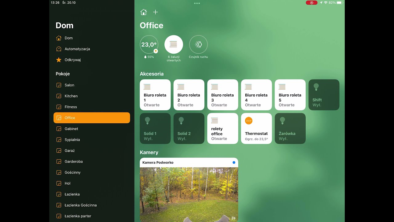Click the 13:26 clock in status bar
The width and height of the screenshot is (394, 222).
[55, 2]
